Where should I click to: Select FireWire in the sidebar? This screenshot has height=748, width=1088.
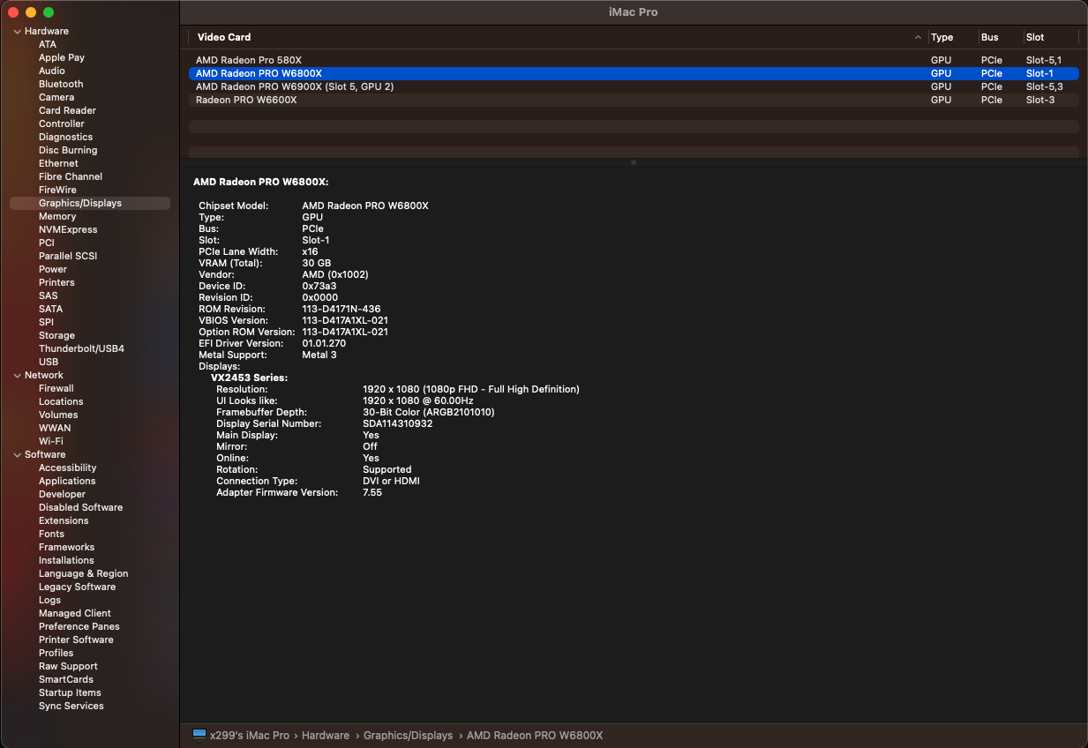[x=57, y=190]
